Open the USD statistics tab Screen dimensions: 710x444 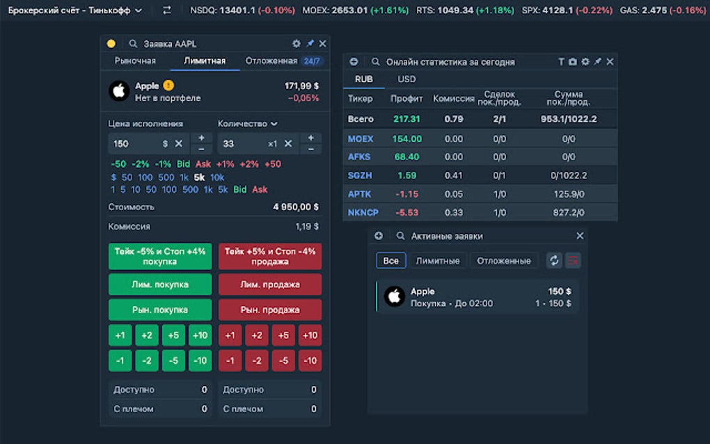407,79
